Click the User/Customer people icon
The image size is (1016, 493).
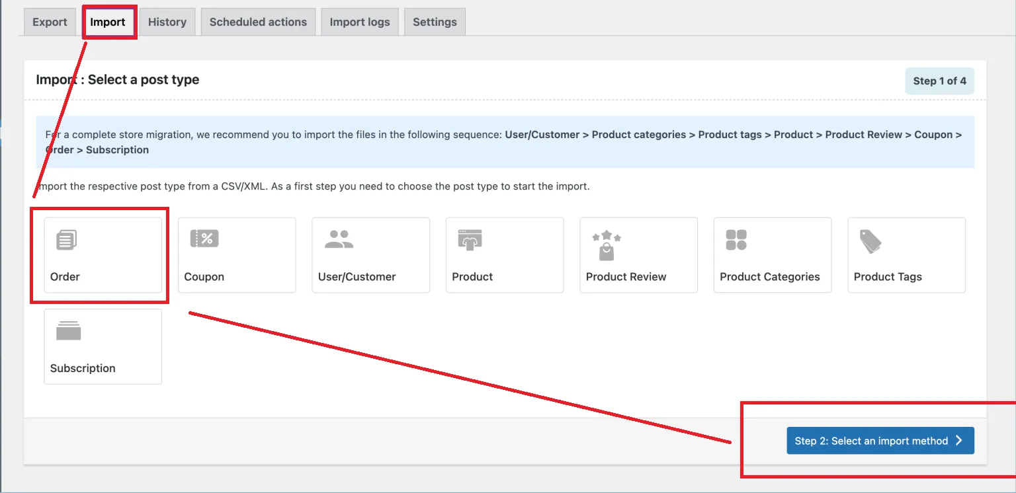(339, 239)
